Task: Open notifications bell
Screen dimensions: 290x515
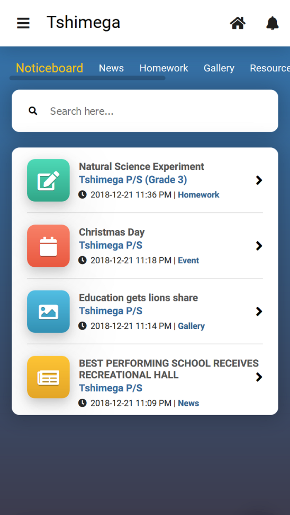Action: 272,23
